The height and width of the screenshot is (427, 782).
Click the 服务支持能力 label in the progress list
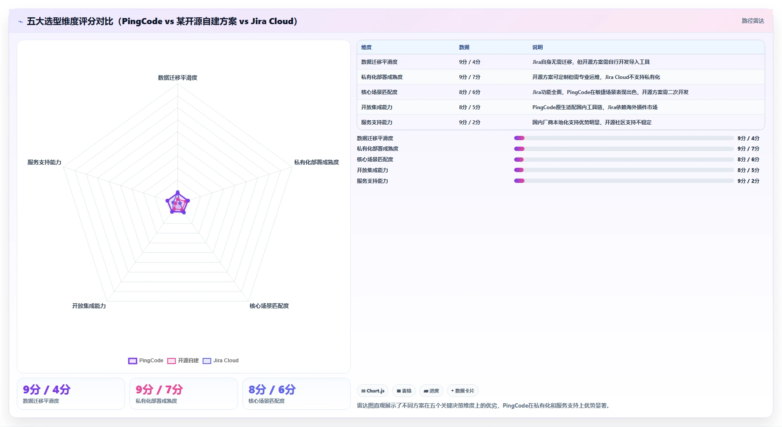(x=372, y=181)
